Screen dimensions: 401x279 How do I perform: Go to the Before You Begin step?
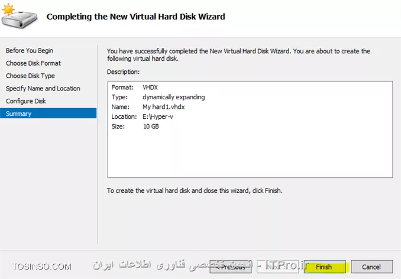(30, 51)
